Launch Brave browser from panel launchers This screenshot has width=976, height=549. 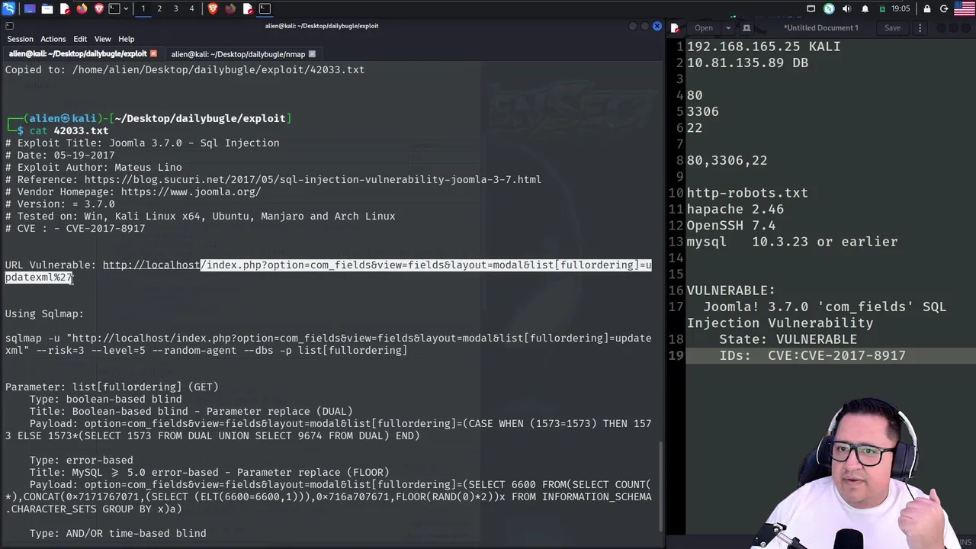pos(98,8)
